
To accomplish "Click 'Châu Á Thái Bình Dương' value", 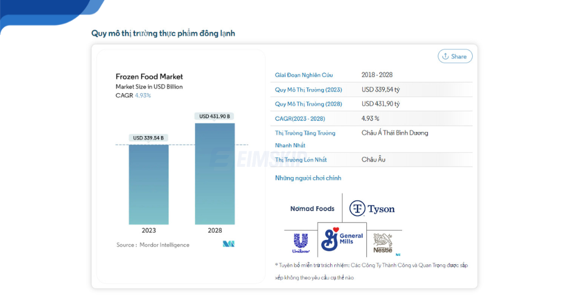I will [x=395, y=133].
